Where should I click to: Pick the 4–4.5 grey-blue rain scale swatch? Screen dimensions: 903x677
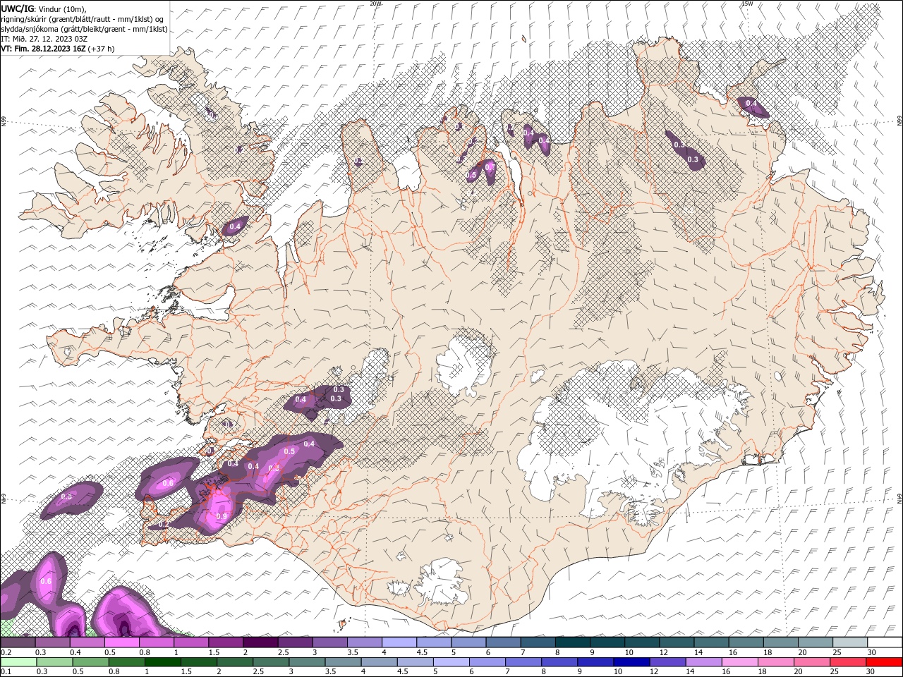pos(381,662)
